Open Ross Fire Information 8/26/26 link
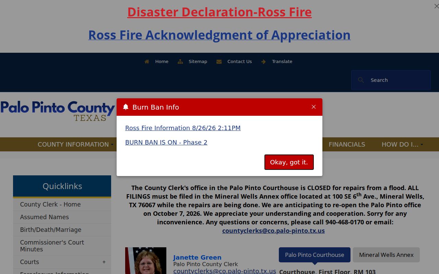The image size is (439, 274). click(x=183, y=128)
